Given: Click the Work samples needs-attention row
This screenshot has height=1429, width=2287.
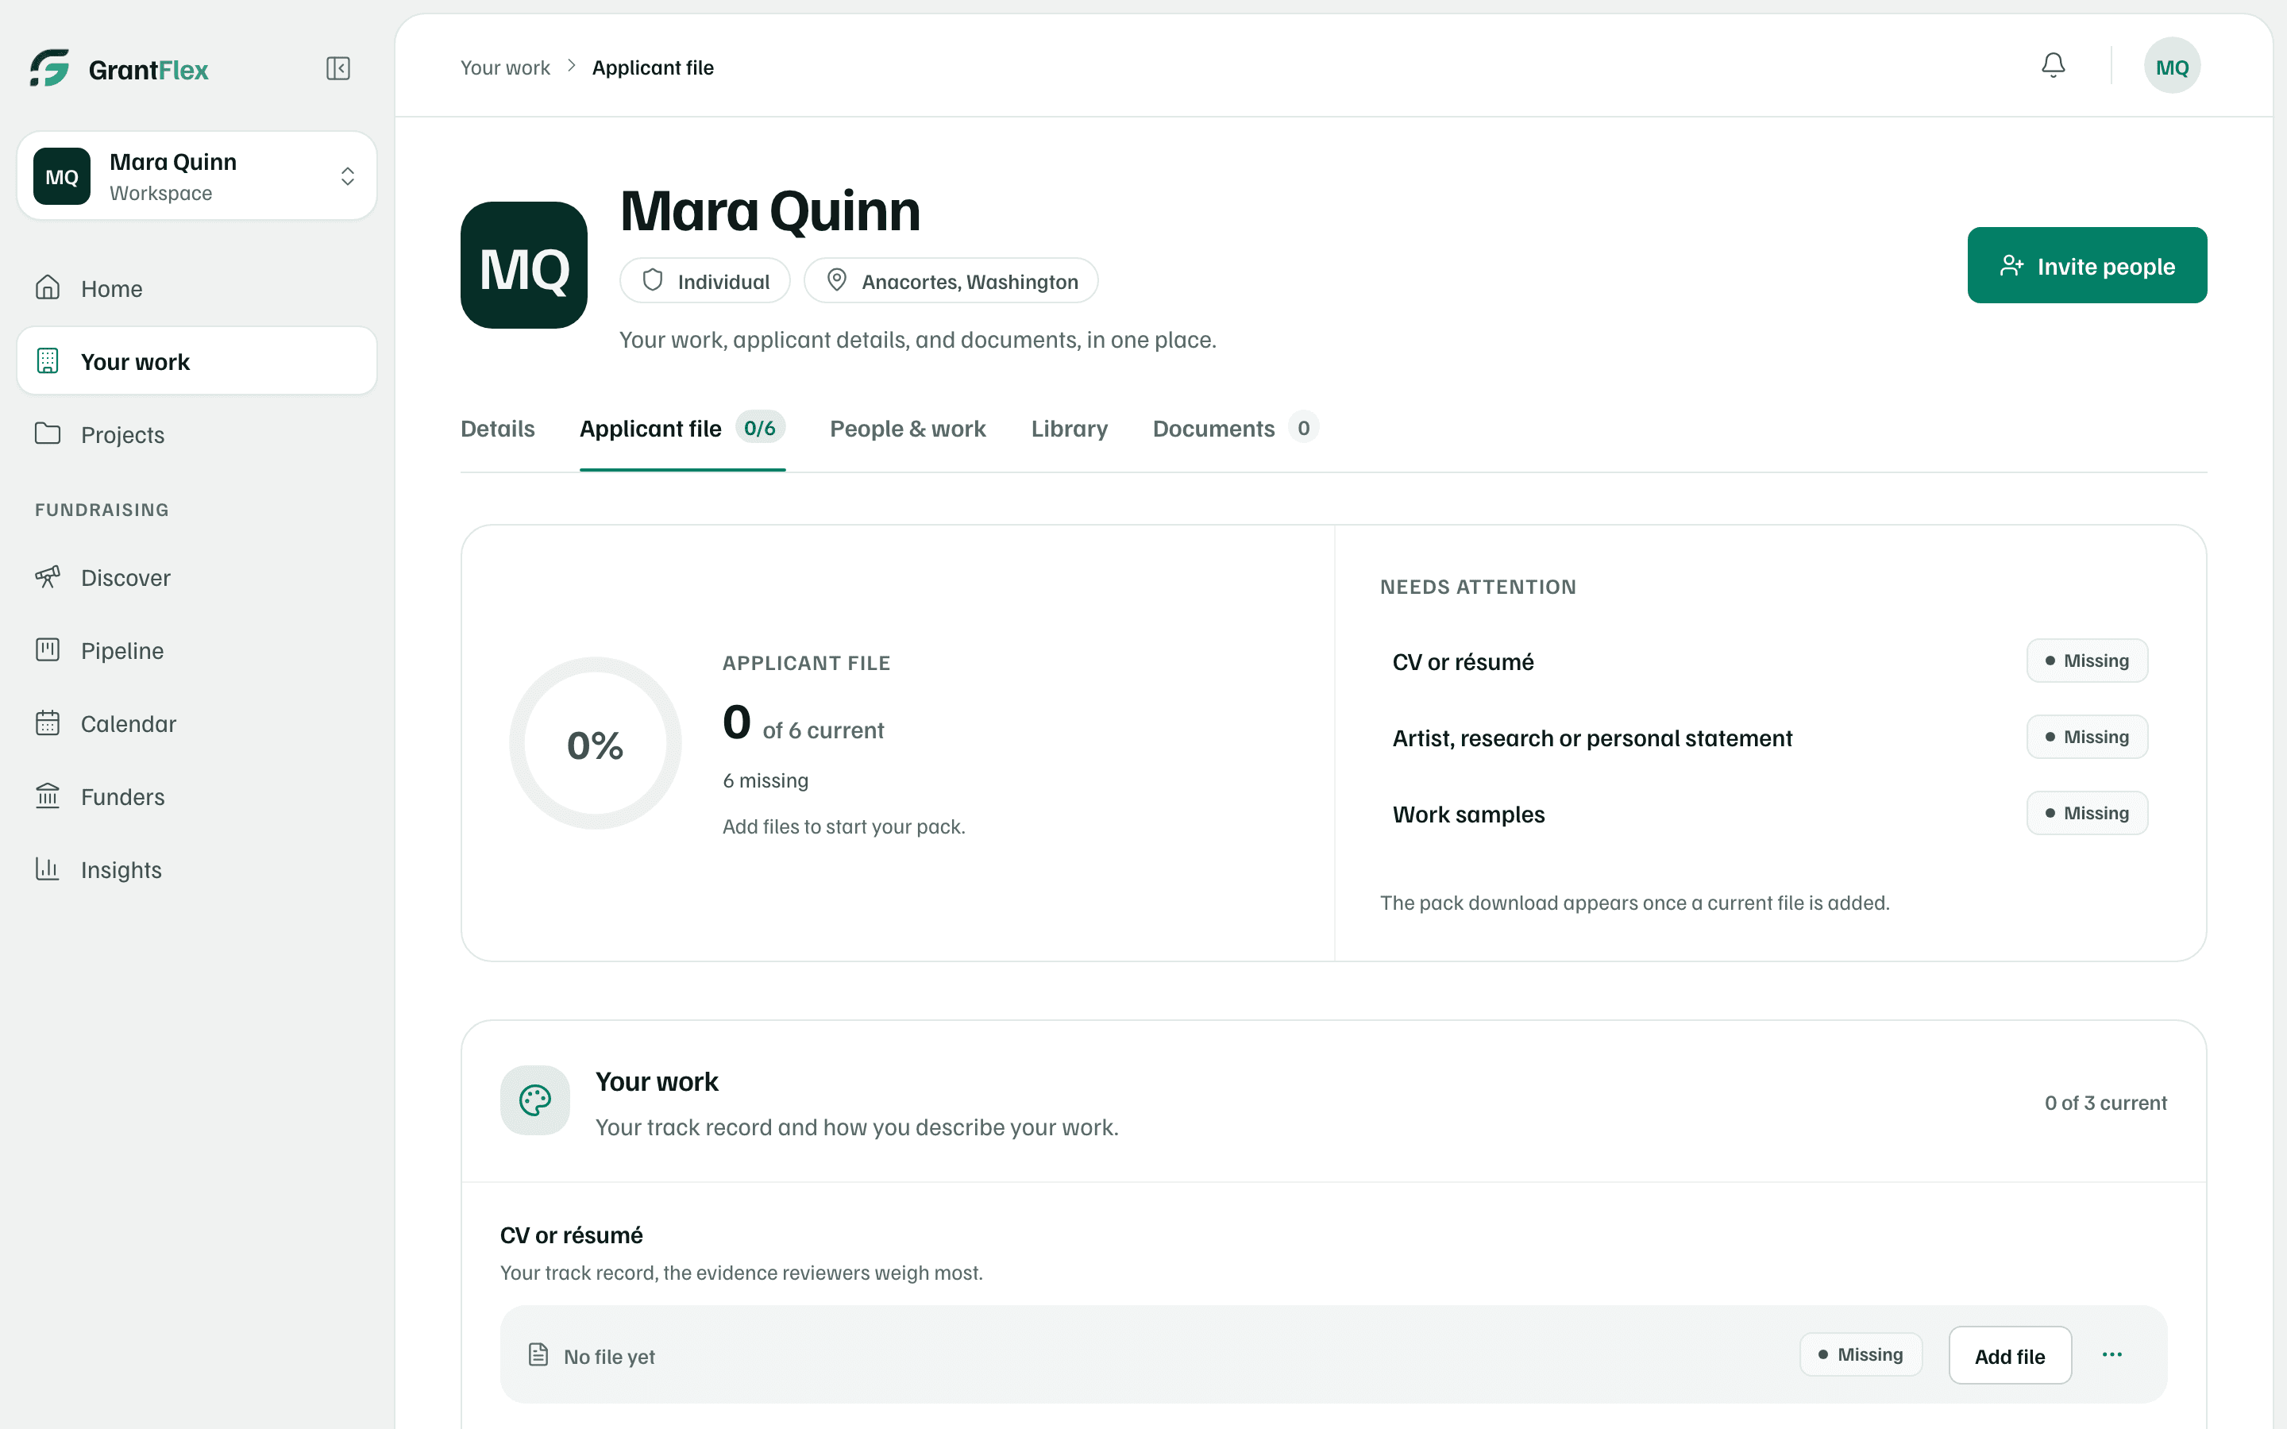Looking at the screenshot, I should pos(1769,813).
